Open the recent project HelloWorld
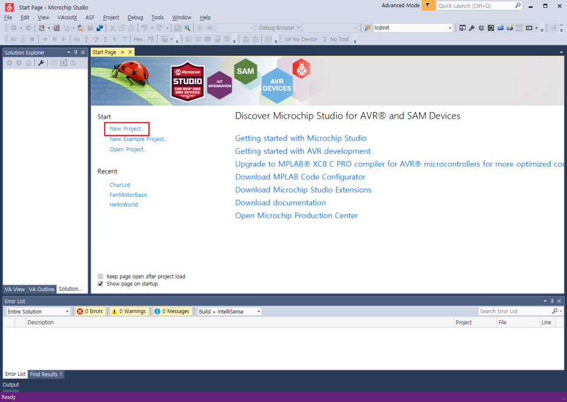567x402 pixels. click(x=124, y=205)
